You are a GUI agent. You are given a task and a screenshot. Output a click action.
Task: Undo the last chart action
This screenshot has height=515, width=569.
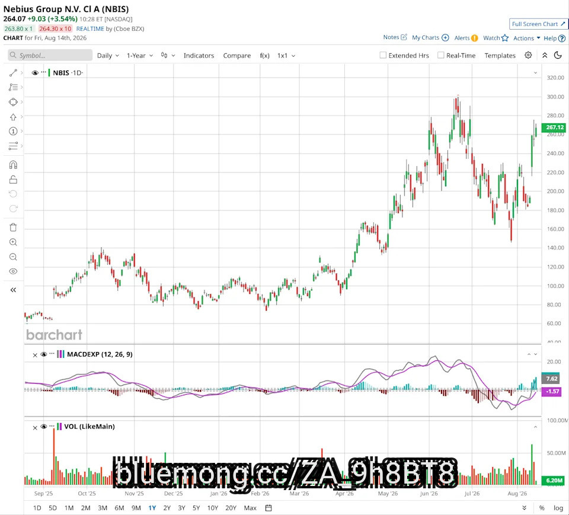click(x=13, y=194)
